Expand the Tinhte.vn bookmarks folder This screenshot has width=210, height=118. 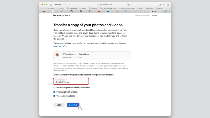[x=61, y=8]
